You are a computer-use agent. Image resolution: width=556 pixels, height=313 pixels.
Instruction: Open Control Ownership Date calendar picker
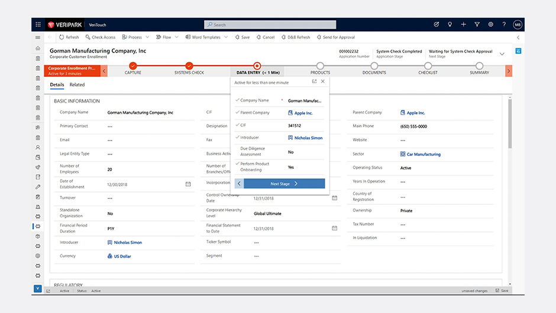tap(334, 198)
